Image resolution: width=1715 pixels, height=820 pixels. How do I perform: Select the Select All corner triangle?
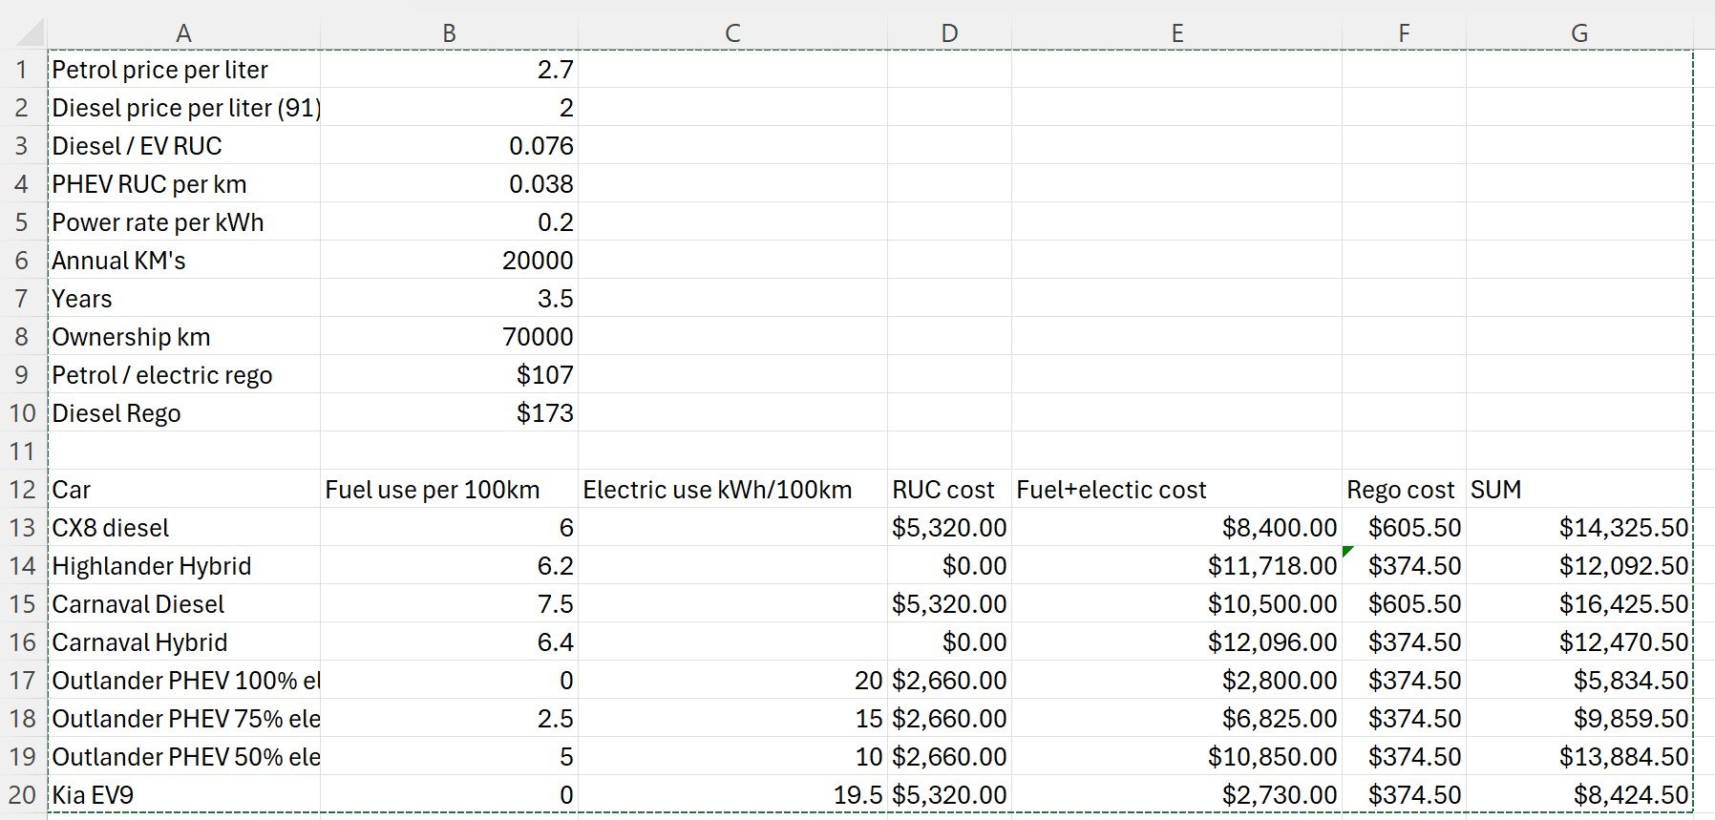(29, 32)
